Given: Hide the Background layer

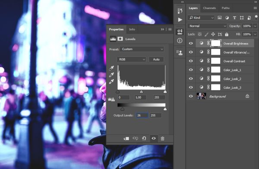Looking at the screenshot, I should [x=191, y=96].
